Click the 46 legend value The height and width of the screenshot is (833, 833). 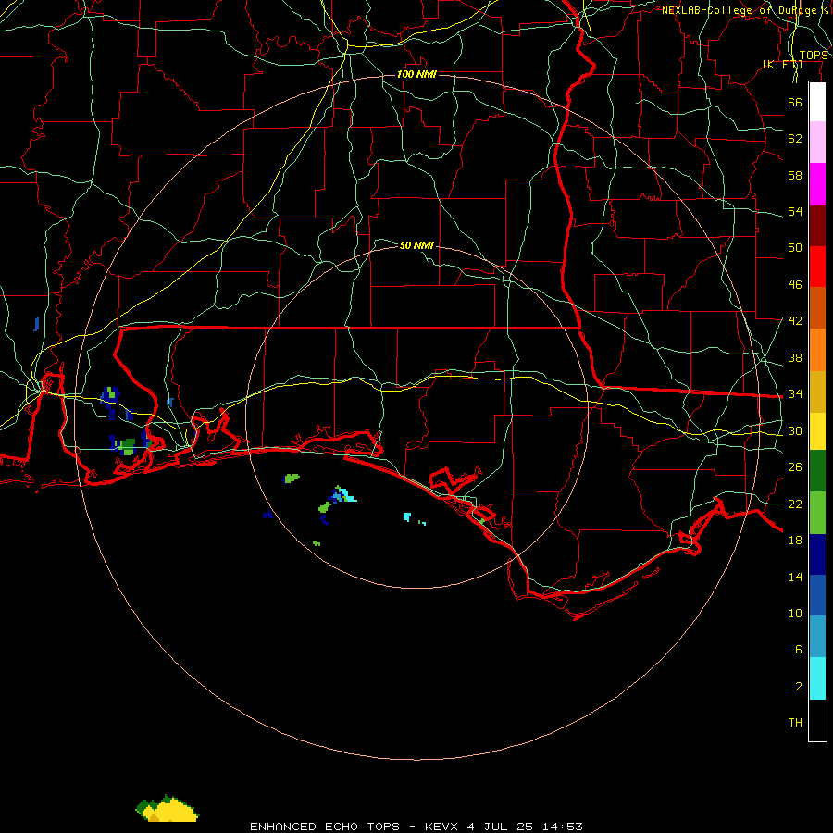[x=795, y=285]
